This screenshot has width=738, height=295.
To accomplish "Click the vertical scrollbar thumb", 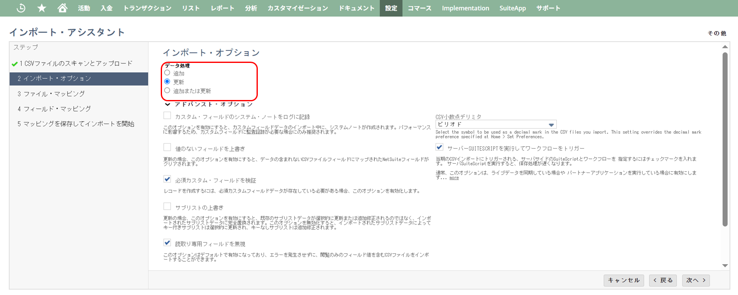I will click(725, 139).
